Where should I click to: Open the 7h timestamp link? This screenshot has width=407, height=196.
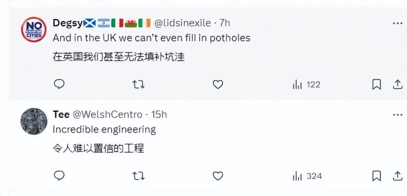(225, 23)
